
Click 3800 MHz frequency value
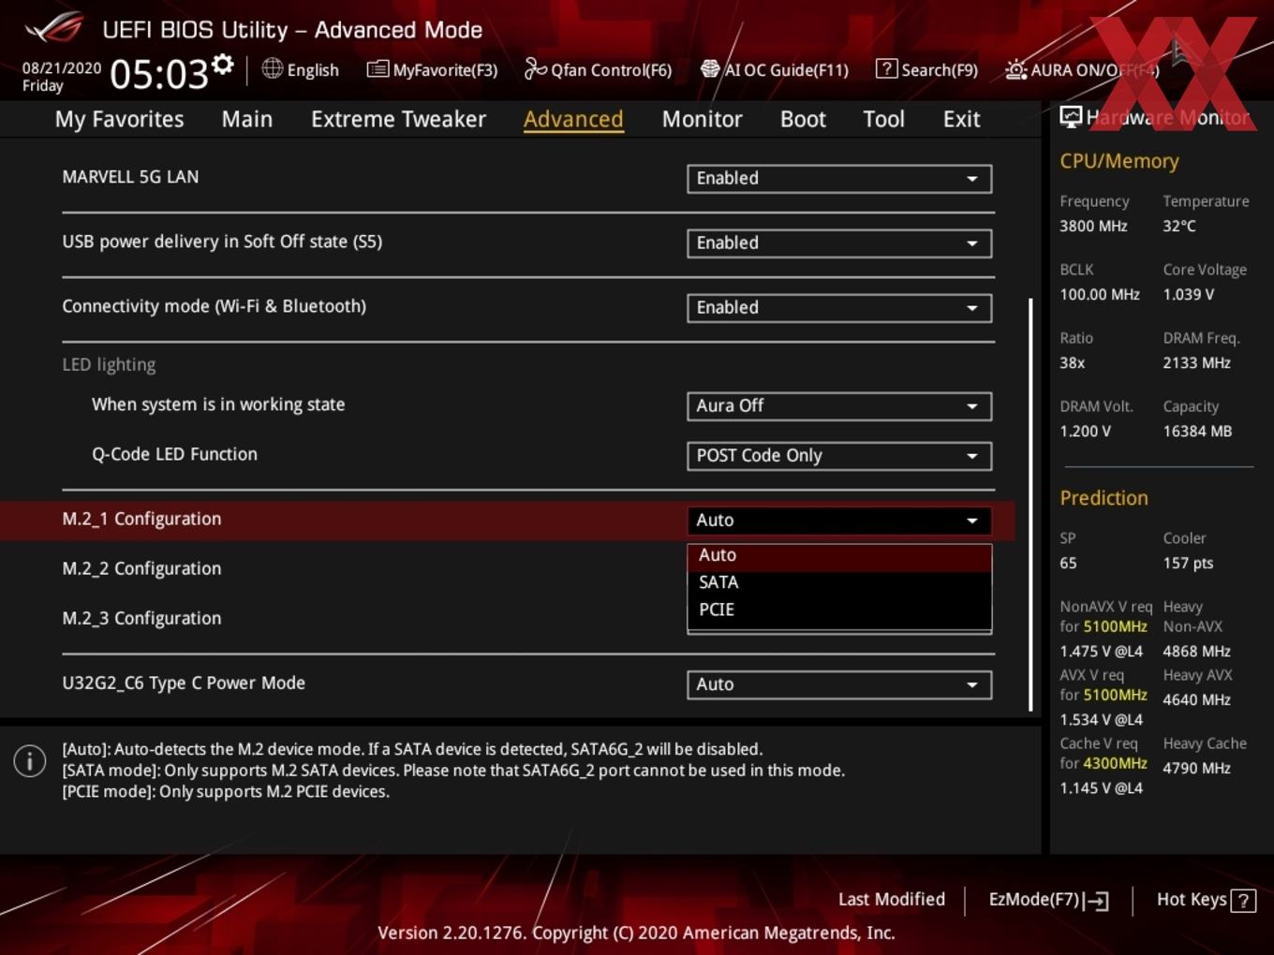coord(1093,226)
